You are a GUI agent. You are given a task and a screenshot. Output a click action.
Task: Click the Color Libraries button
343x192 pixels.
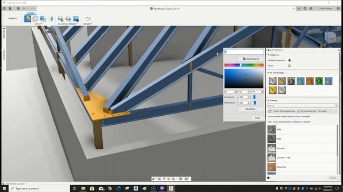tap(250, 59)
